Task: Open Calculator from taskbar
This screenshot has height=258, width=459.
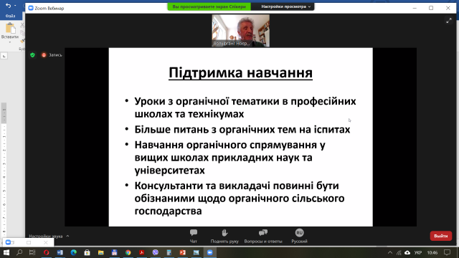Action: pyautogui.click(x=169, y=252)
